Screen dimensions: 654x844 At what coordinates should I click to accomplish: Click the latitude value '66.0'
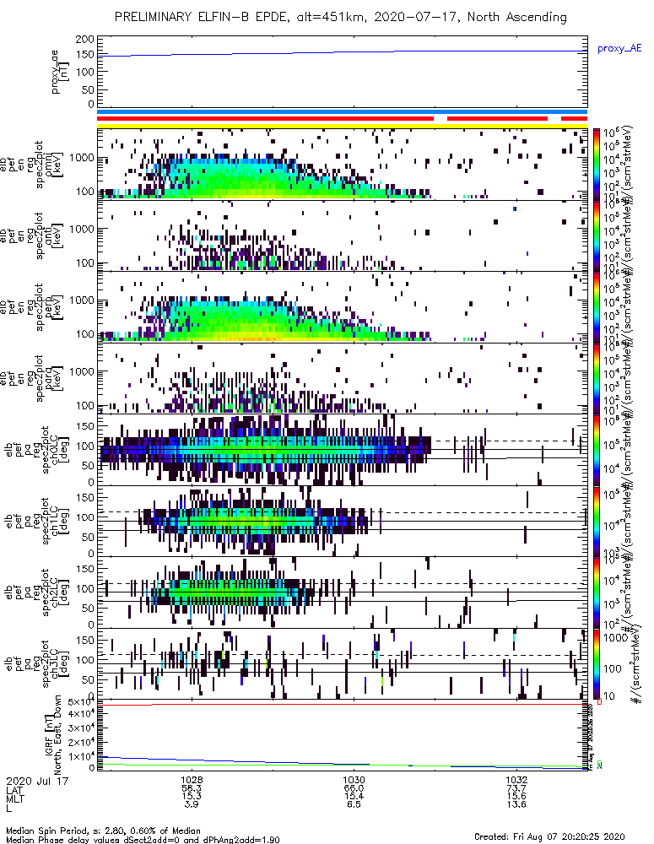(354, 788)
